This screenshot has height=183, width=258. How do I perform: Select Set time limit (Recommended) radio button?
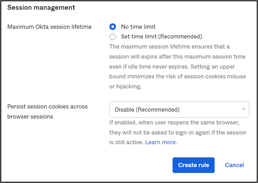(113, 37)
